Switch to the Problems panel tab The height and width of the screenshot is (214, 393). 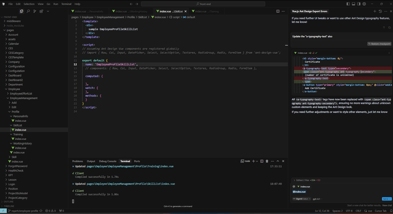coord(77,161)
